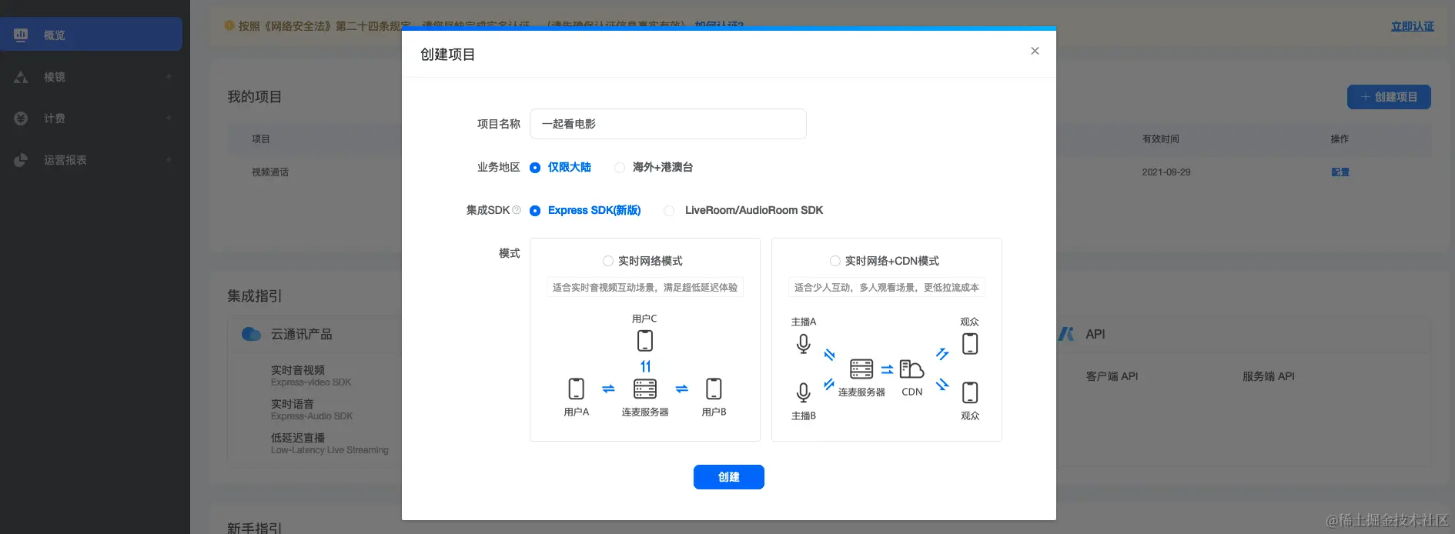Open 实时音视频 Express-video SDK link
Screen dimensions: 1455x534
[311, 375]
